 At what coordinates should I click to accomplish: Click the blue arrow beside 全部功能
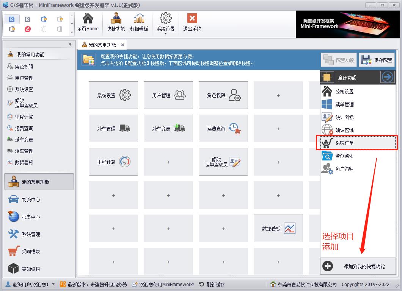387,77
